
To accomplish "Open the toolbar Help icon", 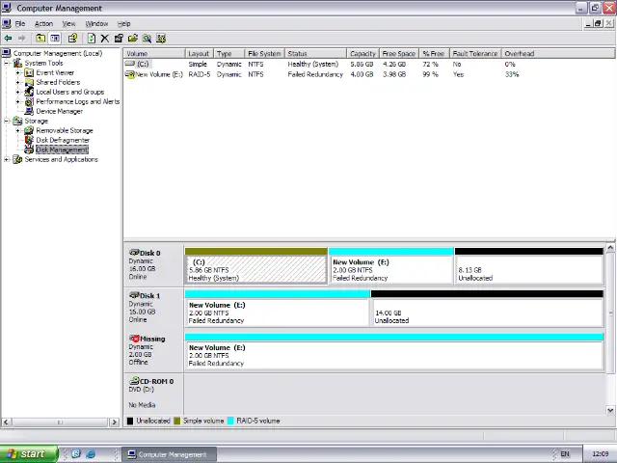I will click(72, 39).
